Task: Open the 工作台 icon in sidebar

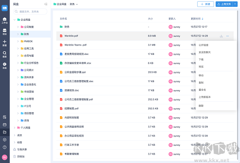Action: point(4,20)
